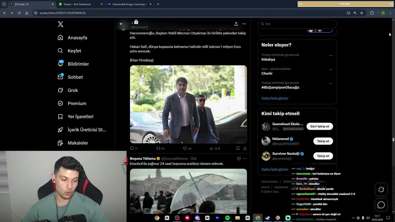Image resolution: width=395 pixels, height=222 pixels.
Task: Follow hIdanarsd with Takip et
Action: pyautogui.click(x=323, y=141)
